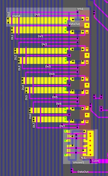Click the DV3 net label

(x=48, y=66)
